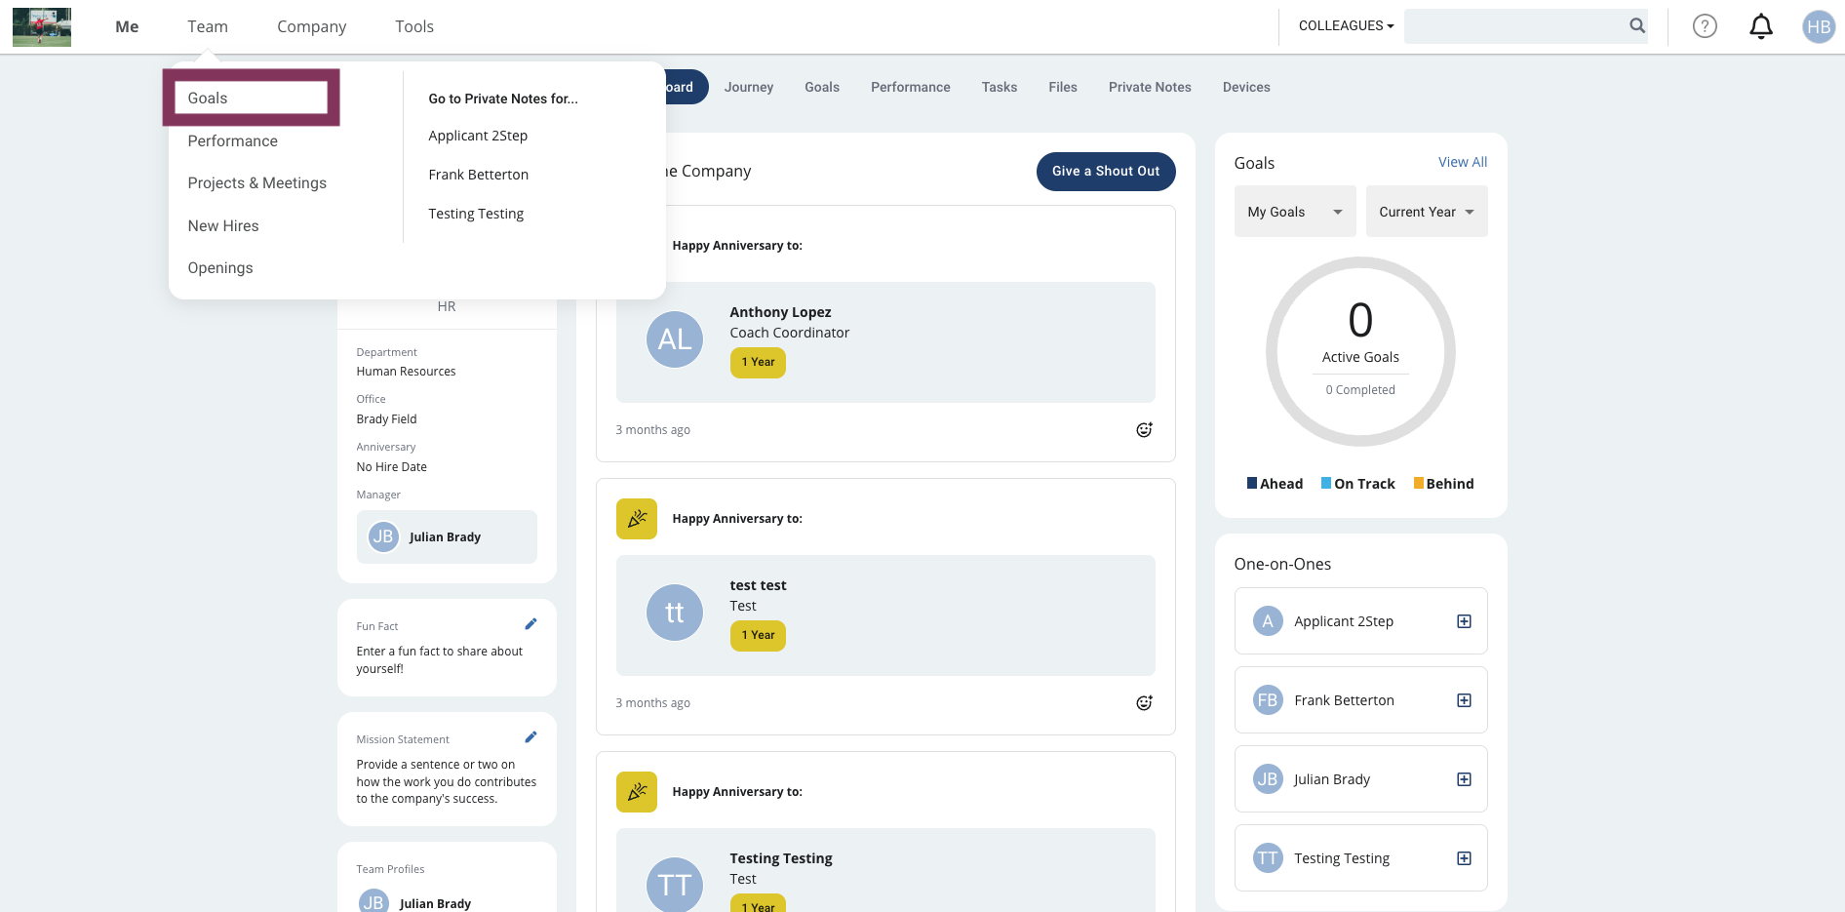This screenshot has width=1845, height=912.
Task: Open the Current Year dropdown
Action: click(x=1427, y=212)
